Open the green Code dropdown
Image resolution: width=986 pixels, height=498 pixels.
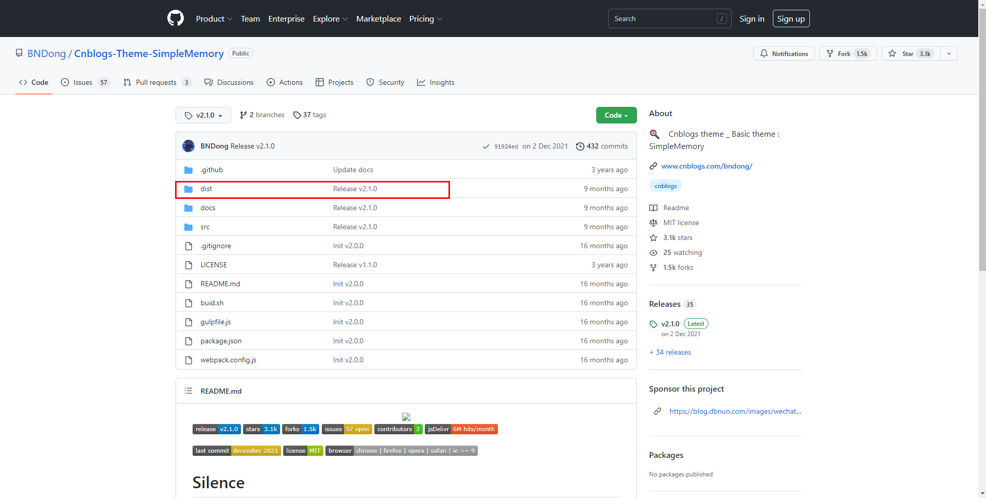[616, 115]
